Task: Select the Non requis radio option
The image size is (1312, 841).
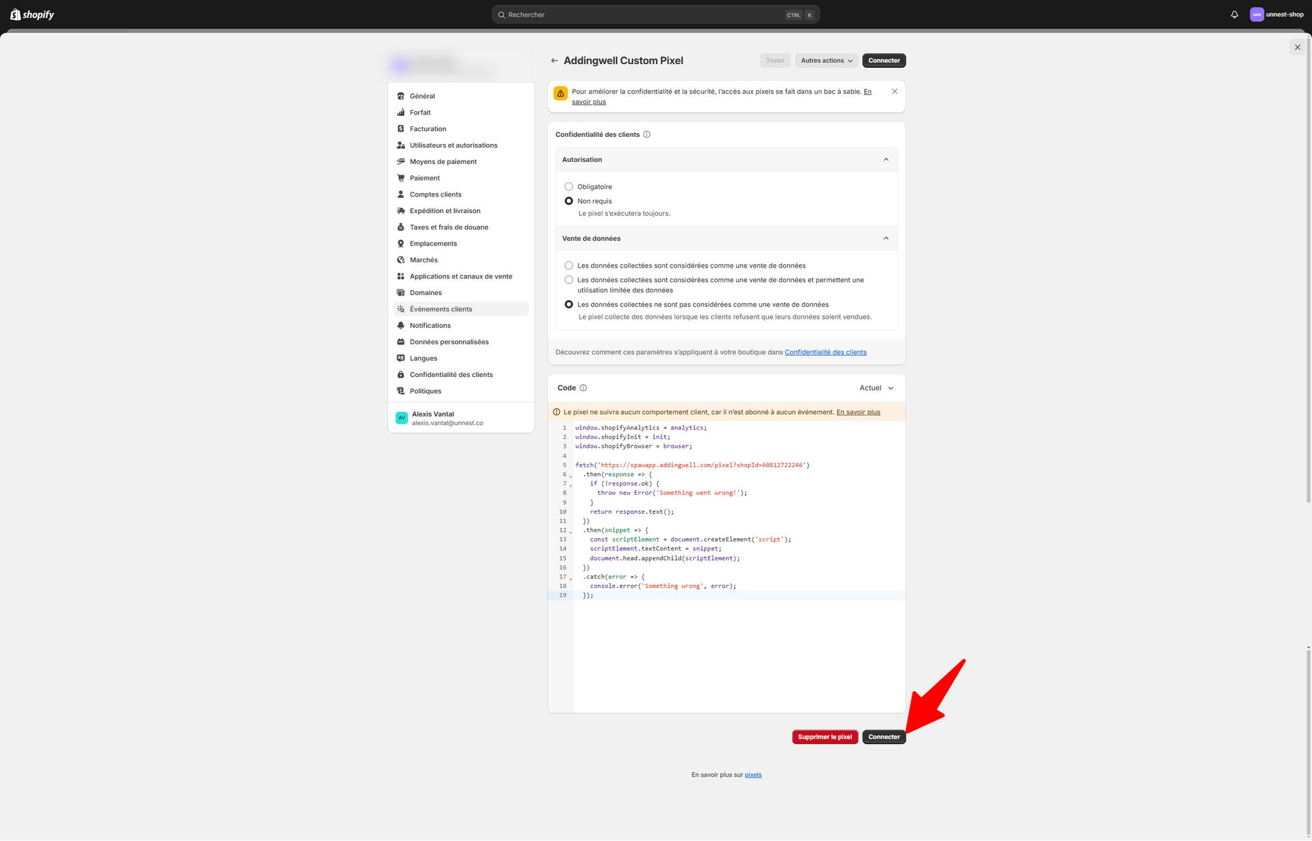Action: pos(569,201)
